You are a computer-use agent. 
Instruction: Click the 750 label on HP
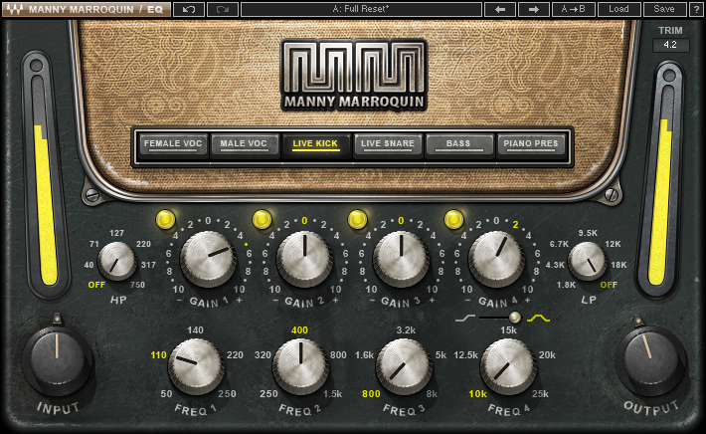point(137,285)
